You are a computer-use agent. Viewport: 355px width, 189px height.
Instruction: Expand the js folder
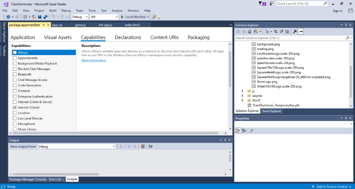pos(242,91)
